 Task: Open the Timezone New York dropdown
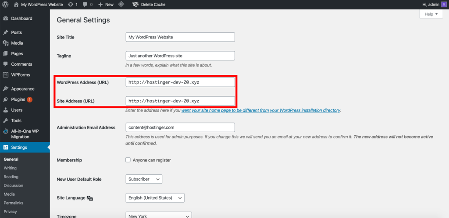coord(159,215)
